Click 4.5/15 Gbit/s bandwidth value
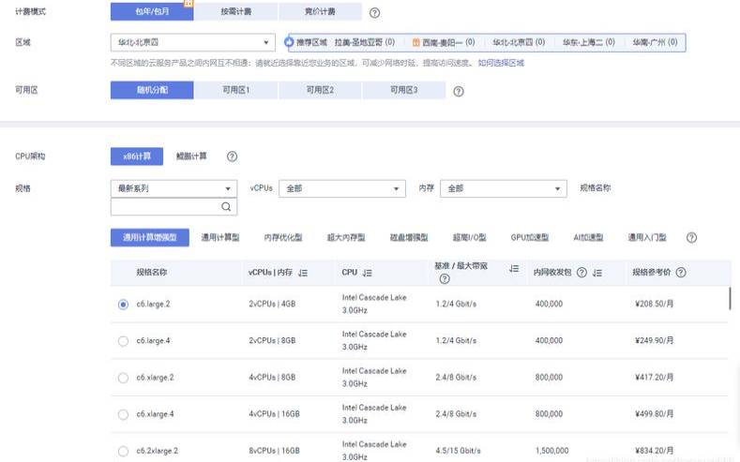The height and width of the screenshot is (462, 740). (x=458, y=451)
